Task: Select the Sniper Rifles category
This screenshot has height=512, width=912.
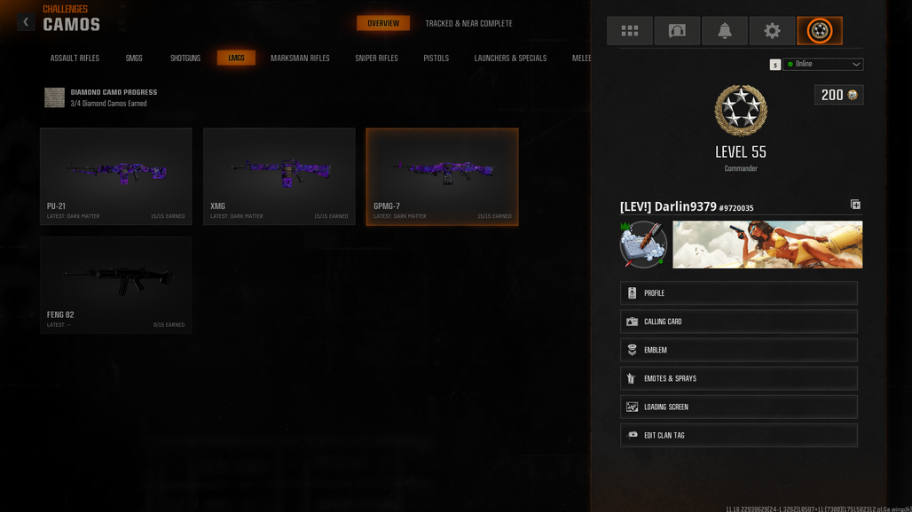Action: click(376, 58)
